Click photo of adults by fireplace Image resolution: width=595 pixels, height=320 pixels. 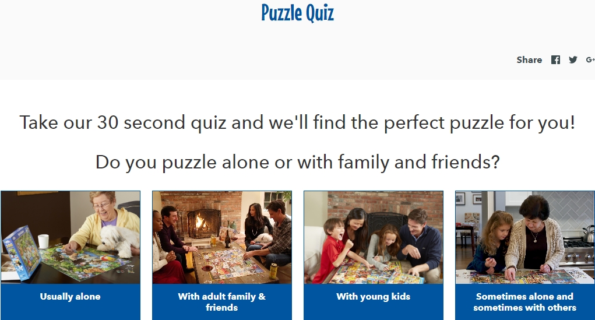(x=222, y=237)
